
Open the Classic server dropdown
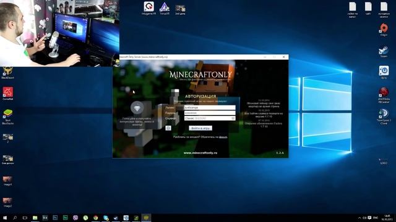click(x=210, y=118)
